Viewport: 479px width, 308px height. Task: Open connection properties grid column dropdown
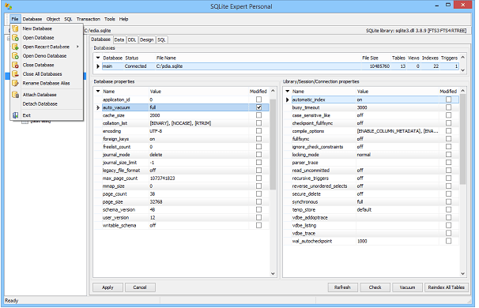(288, 92)
